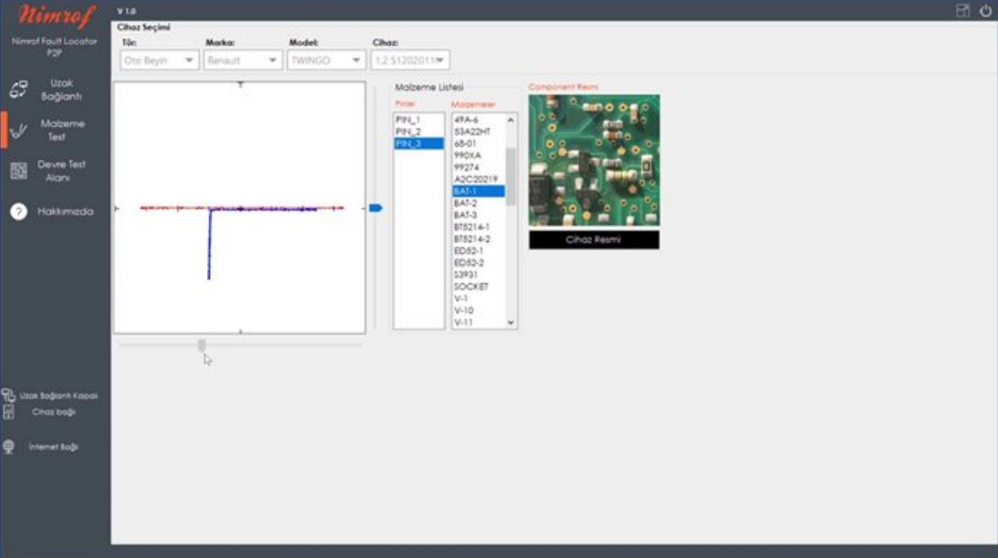
Task: Click the Cihaz Resmi button
Action: [x=594, y=240]
